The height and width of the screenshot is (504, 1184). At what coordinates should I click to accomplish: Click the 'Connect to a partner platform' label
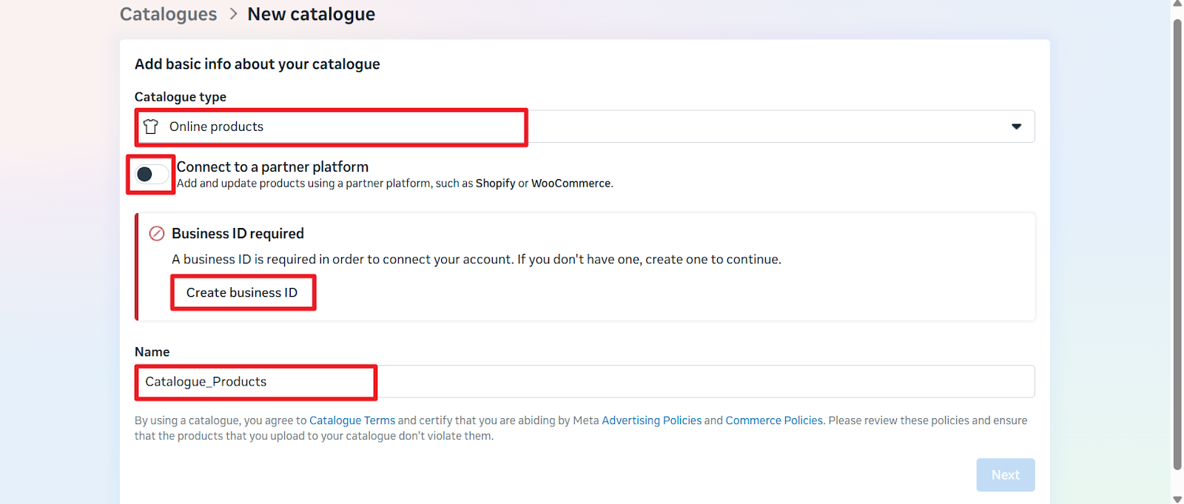(x=272, y=167)
